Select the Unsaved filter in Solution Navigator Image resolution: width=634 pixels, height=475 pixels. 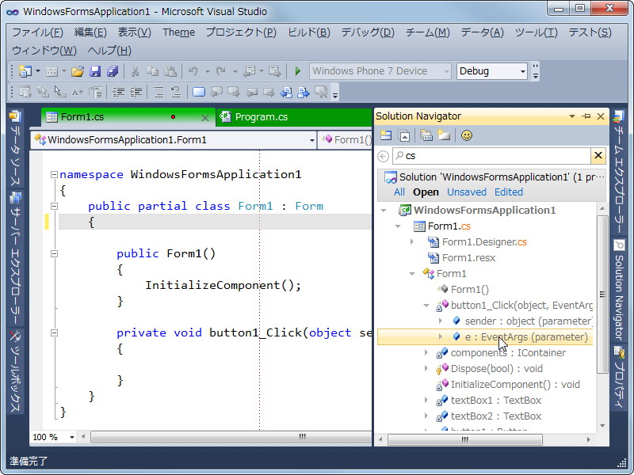pos(467,192)
